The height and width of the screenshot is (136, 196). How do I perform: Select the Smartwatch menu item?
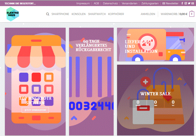[97, 14]
